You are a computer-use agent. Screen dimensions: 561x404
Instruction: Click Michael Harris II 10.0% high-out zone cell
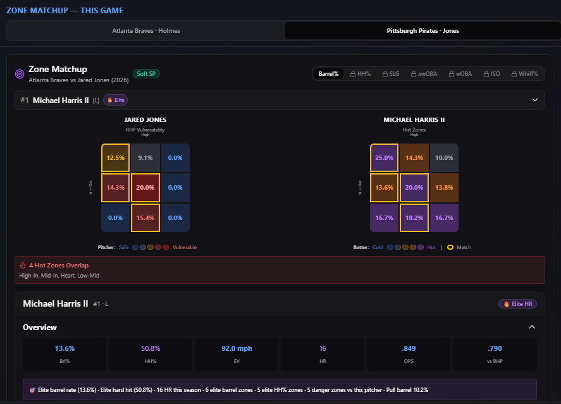point(444,157)
